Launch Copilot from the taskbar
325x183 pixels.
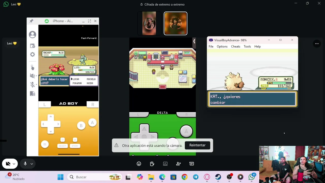click(x=140, y=177)
